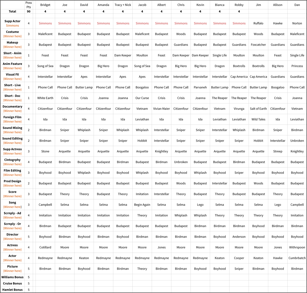The height and width of the screenshot is (293, 307).
Task: Click Albert's Documentary pick Vivian Maier
Action: point(161,109)
